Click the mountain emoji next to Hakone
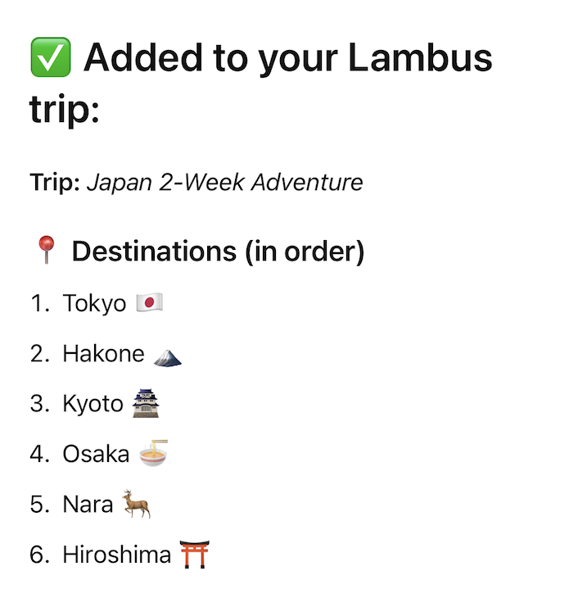Image resolution: width=578 pixels, height=607 pixels. pyautogui.click(x=167, y=354)
